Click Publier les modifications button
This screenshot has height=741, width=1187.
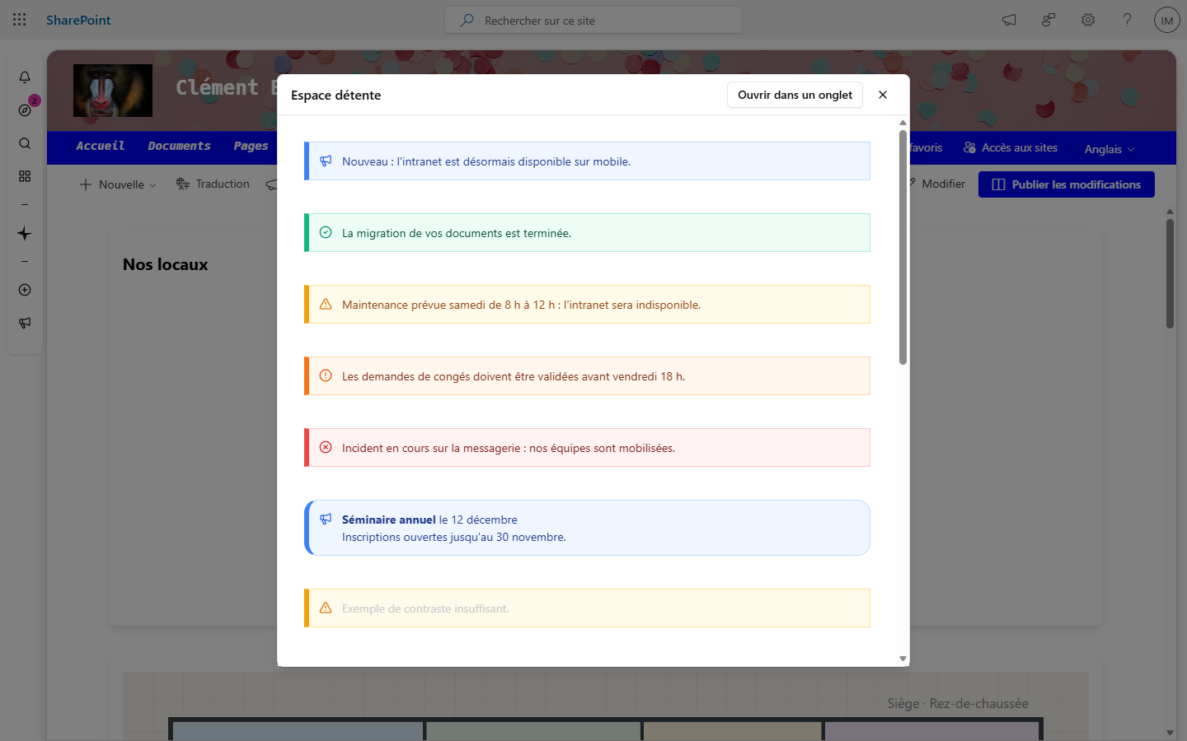point(1066,184)
